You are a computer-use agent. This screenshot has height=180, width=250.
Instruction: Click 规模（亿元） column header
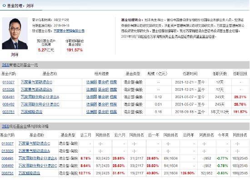(157, 74)
